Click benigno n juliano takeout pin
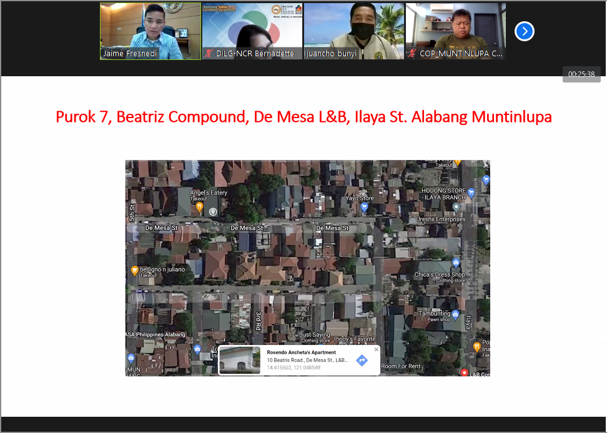 [134, 271]
